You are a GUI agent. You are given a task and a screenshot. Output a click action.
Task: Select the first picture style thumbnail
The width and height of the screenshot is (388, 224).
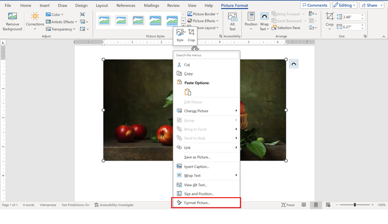pos(104,20)
